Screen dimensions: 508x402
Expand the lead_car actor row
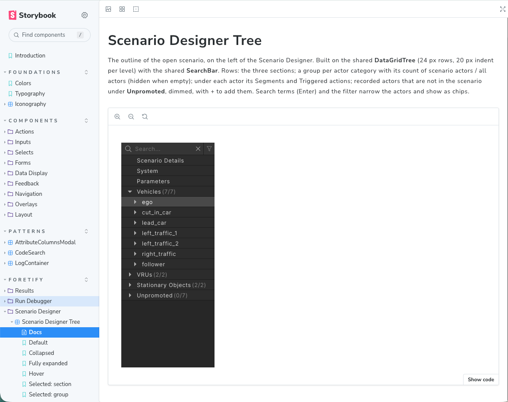click(135, 223)
